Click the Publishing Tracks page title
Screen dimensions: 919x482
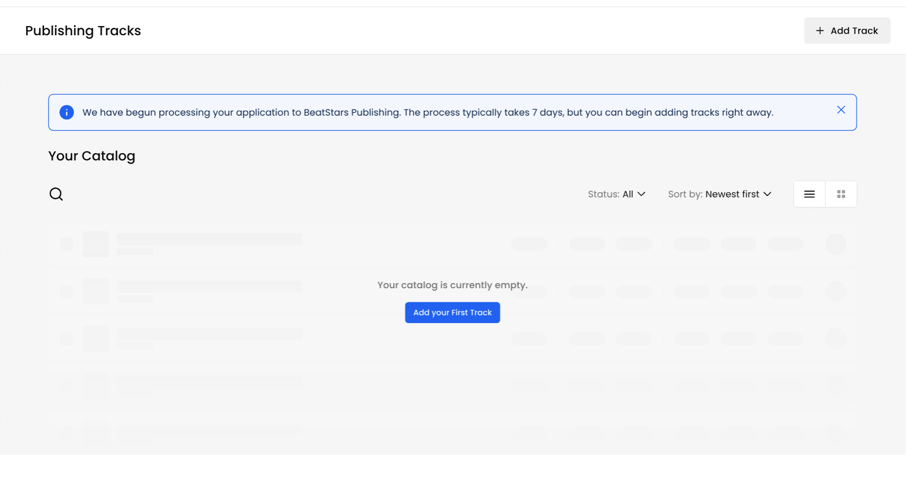(83, 31)
